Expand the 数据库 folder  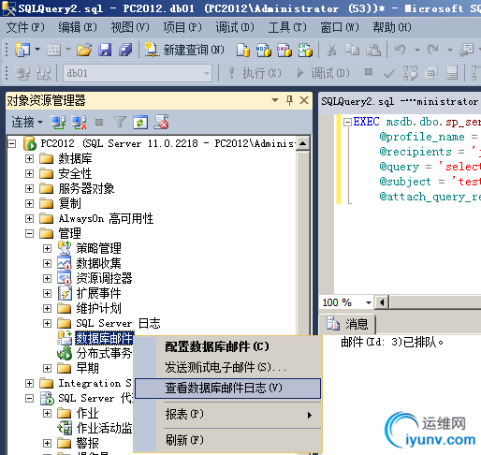tap(29, 158)
